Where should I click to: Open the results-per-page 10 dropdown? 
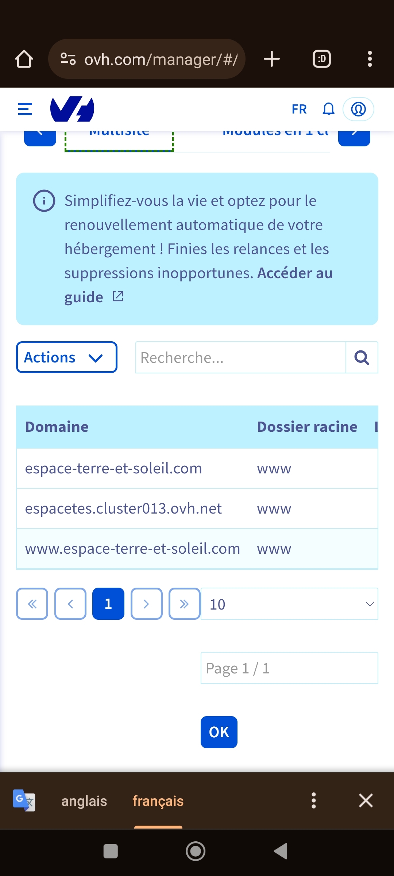289,604
